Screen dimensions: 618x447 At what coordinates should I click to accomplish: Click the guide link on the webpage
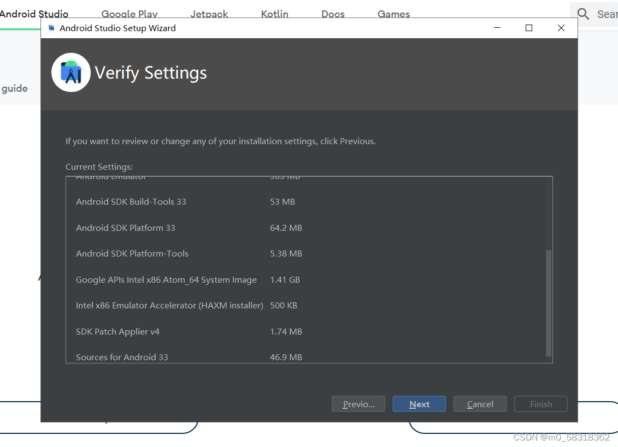[x=14, y=88]
